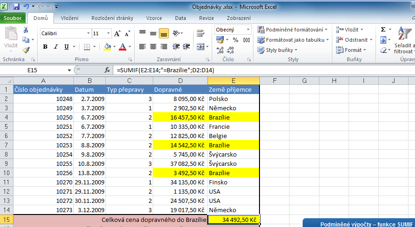Increase decimal places
Screen dimensions: 415x227
pyautogui.click(x=220, y=50)
